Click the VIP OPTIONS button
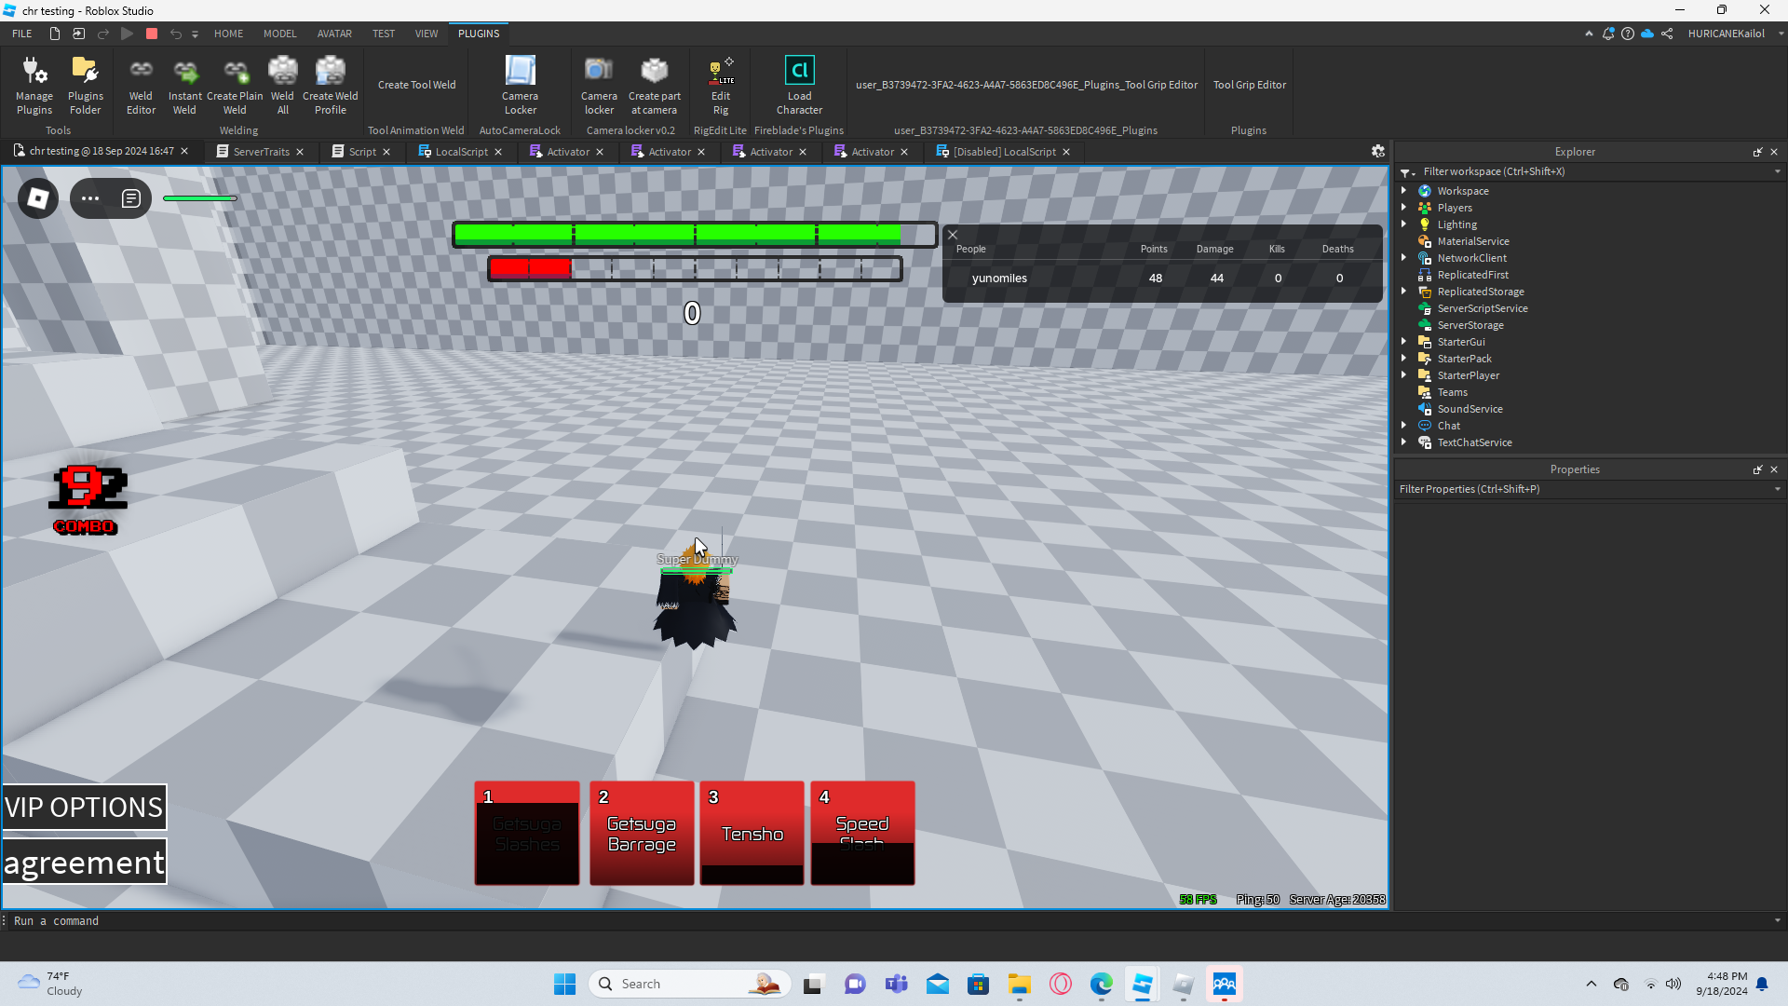 (x=84, y=807)
